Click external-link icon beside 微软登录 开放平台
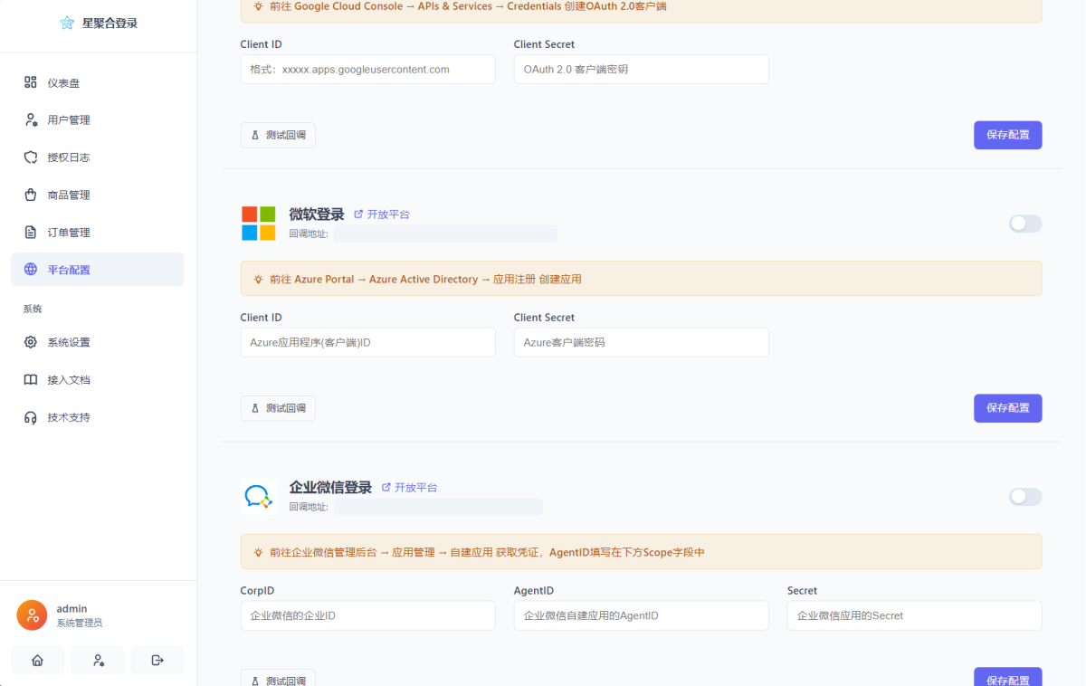The height and width of the screenshot is (686, 1086). pyautogui.click(x=358, y=214)
